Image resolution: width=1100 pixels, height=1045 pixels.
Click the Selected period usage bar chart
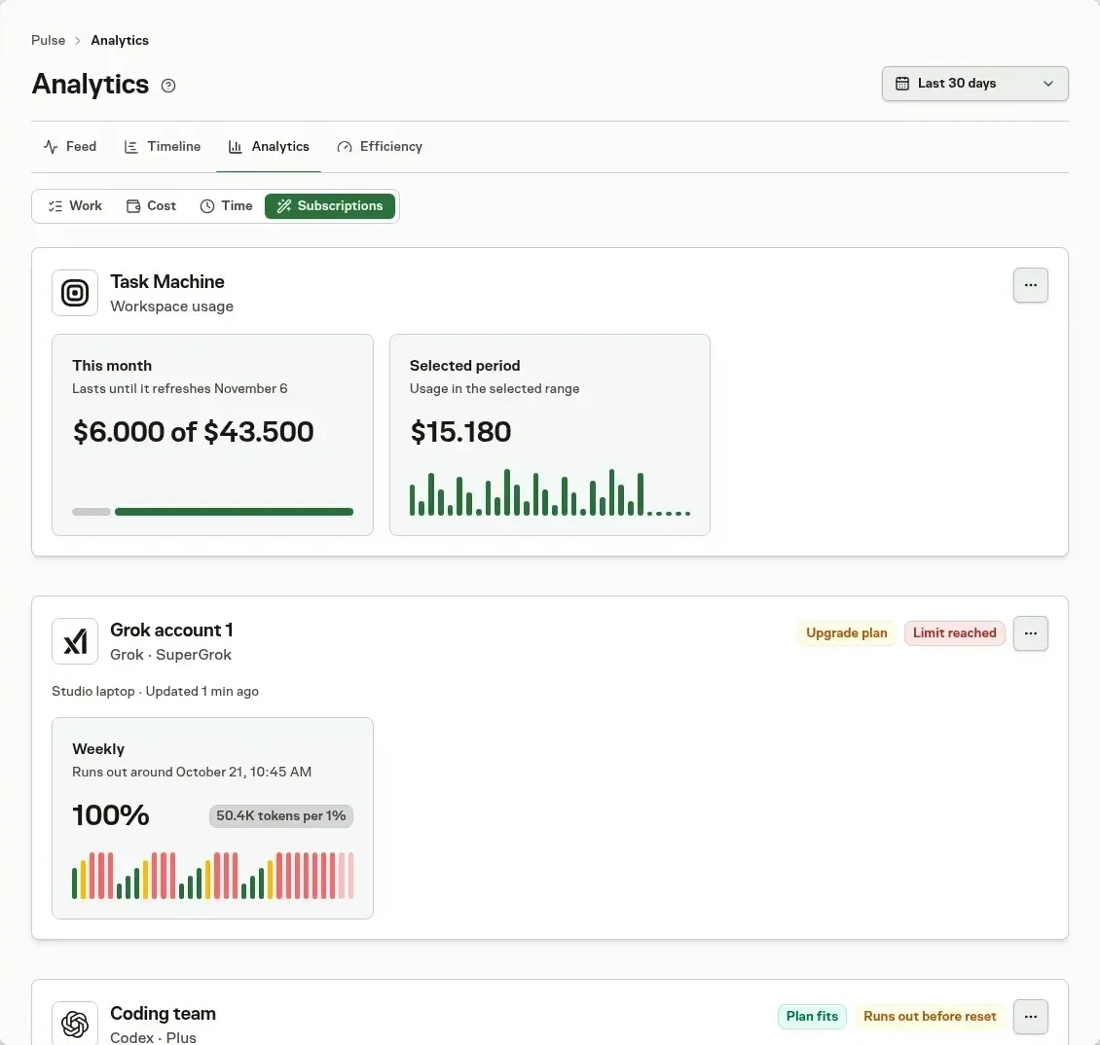[x=550, y=492]
